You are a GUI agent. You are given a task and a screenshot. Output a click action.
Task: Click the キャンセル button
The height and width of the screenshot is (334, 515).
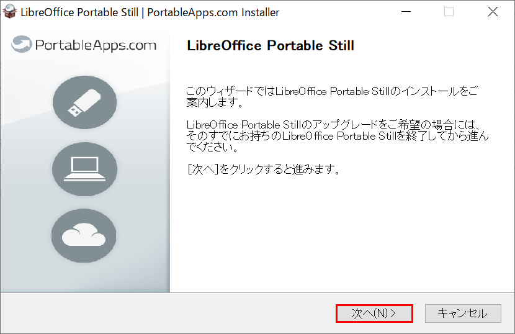click(x=463, y=314)
